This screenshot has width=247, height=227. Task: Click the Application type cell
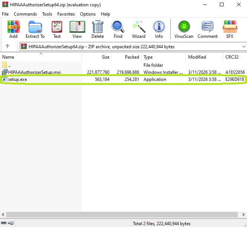(155, 79)
